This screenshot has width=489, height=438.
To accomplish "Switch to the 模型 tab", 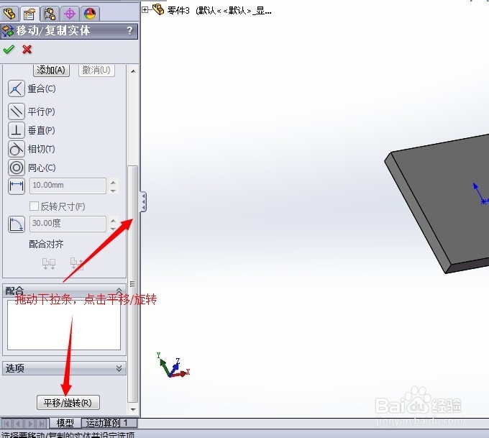I will [65, 423].
